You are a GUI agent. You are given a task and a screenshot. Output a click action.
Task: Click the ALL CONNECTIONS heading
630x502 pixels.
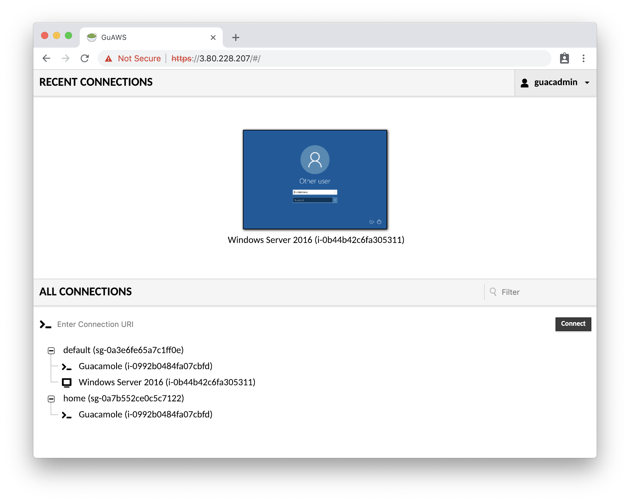85,292
